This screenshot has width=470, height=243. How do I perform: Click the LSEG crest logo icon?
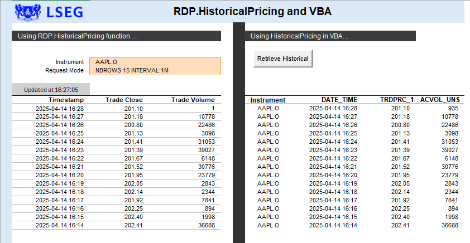[x=27, y=12]
